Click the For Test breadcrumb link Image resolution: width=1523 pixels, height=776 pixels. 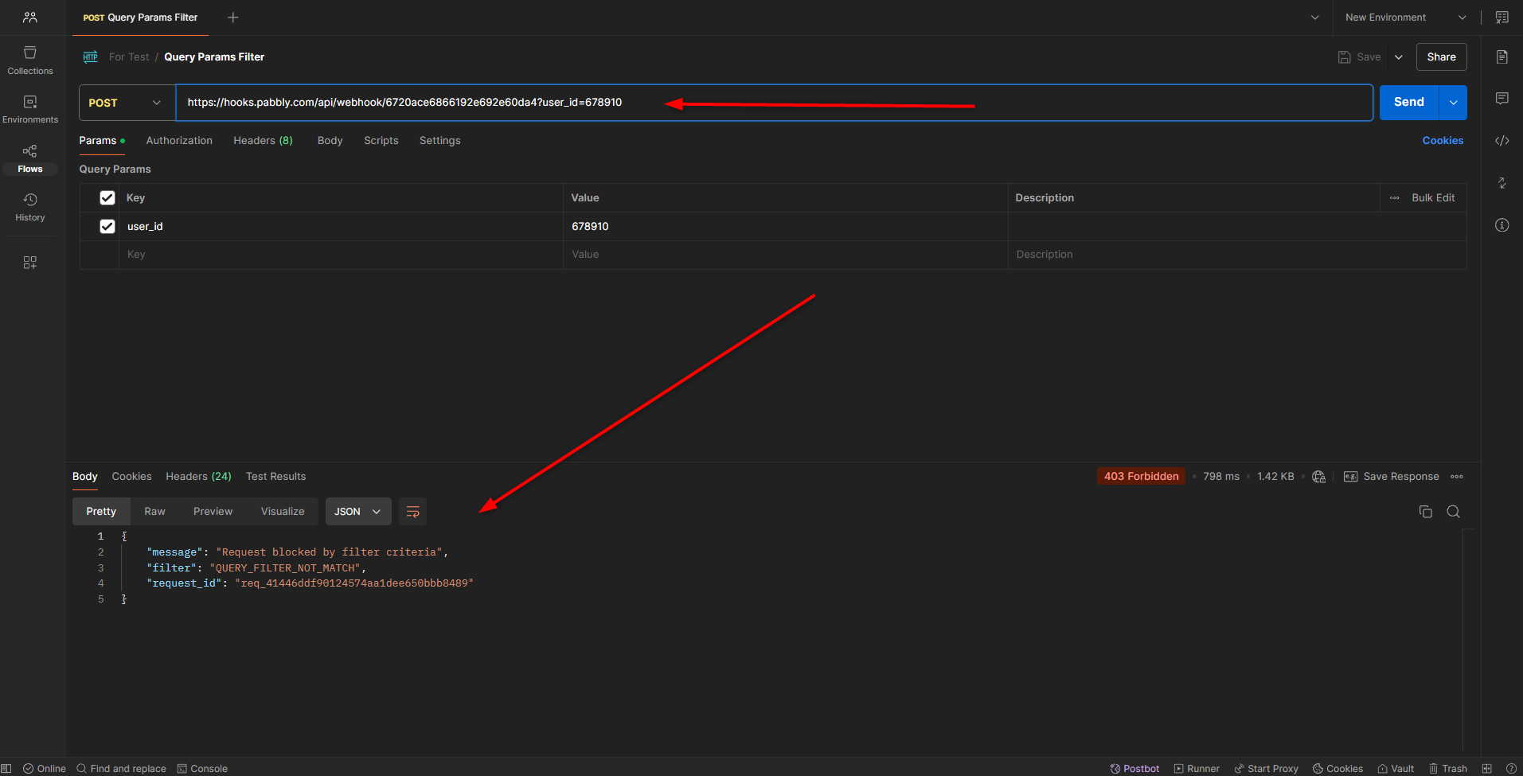tap(129, 57)
